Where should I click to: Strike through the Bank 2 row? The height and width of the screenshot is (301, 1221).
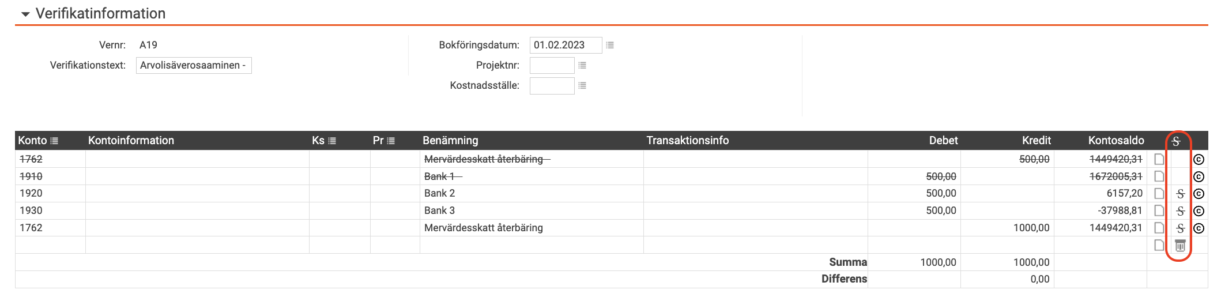pos(1180,194)
